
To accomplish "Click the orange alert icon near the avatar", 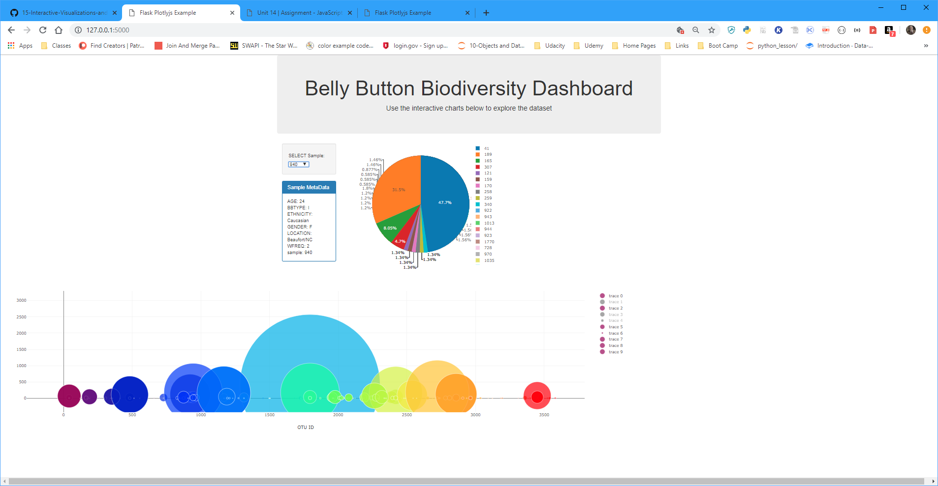I will (926, 30).
